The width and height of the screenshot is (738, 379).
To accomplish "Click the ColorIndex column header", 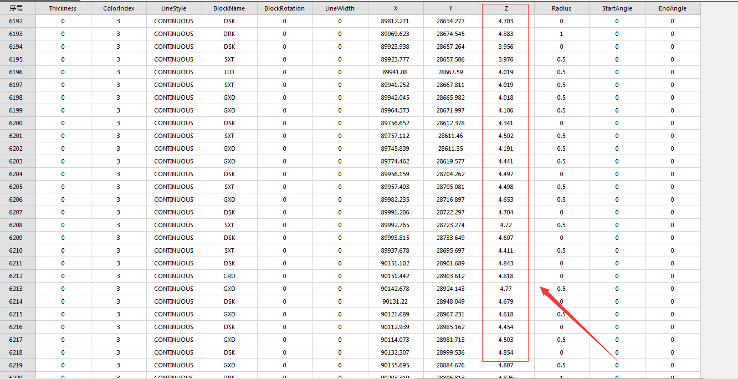I will (x=119, y=8).
